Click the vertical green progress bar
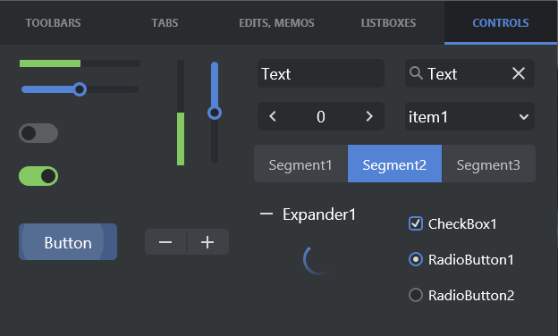Viewport: 558px width, 336px height. point(181,113)
